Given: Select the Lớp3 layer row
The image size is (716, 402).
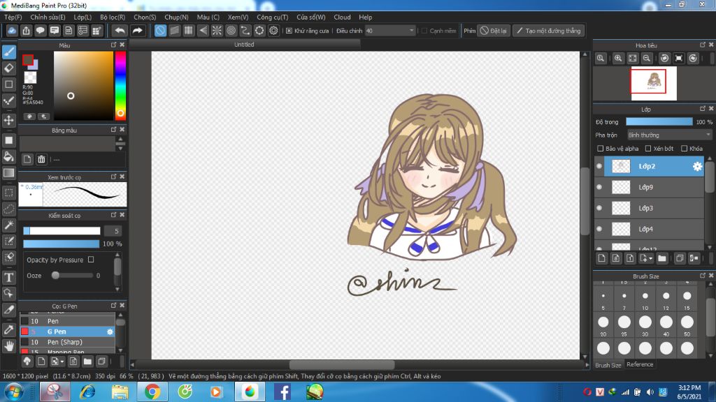Looking at the screenshot, I should 654,208.
